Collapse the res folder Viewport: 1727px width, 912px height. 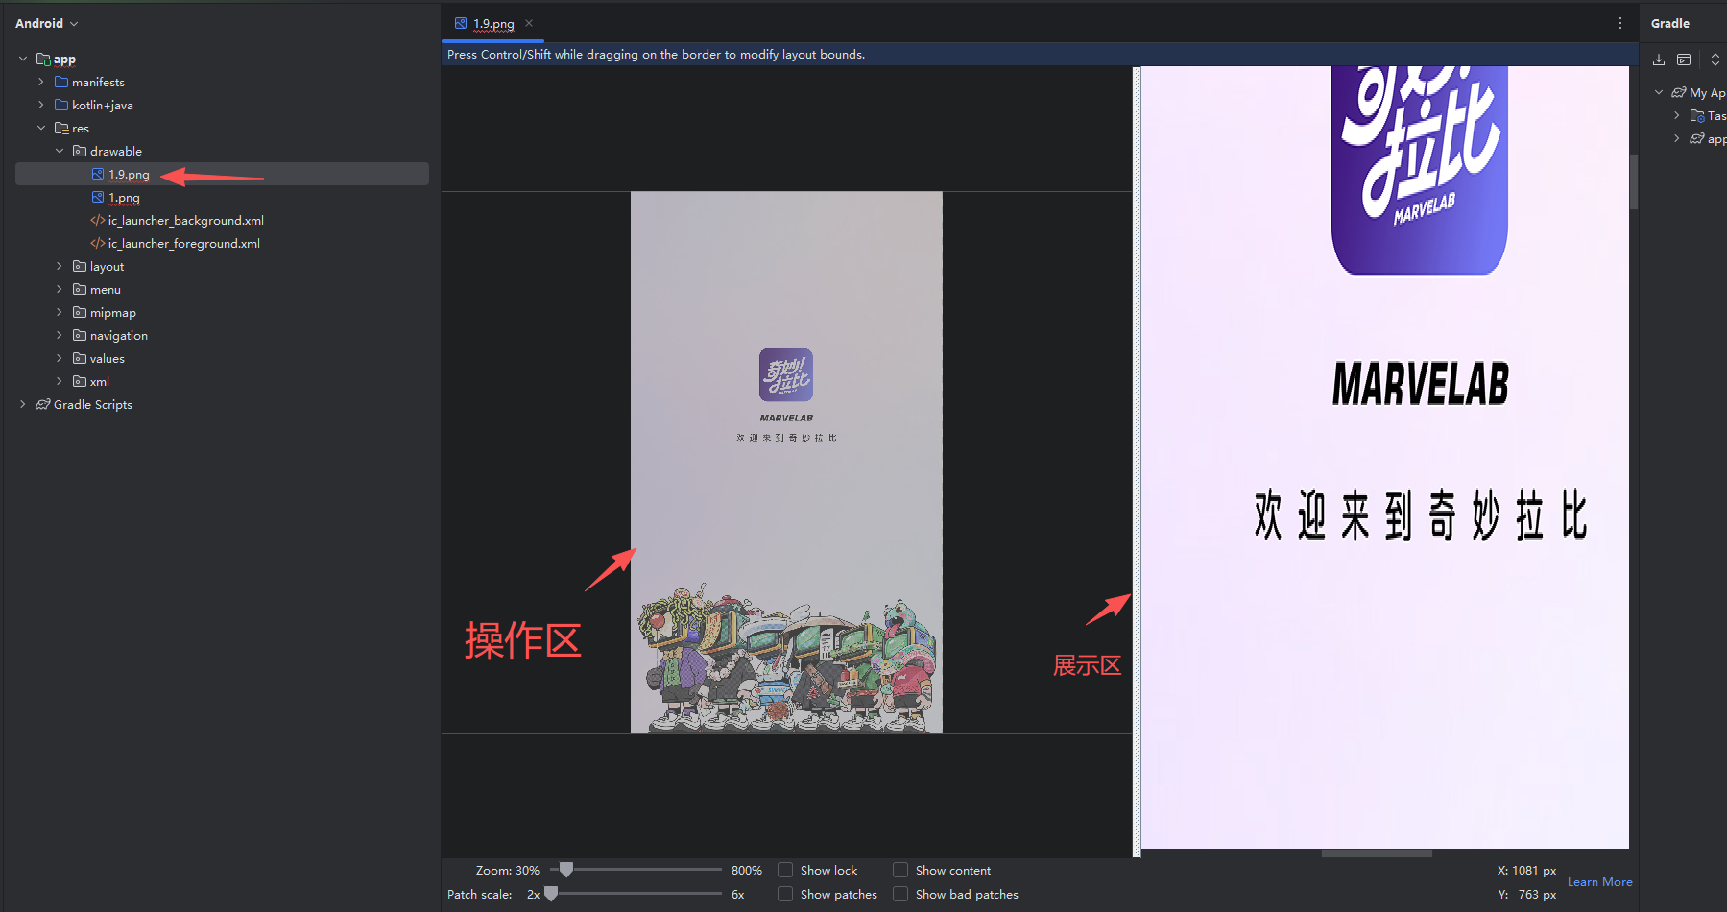[x=41, y=128]
